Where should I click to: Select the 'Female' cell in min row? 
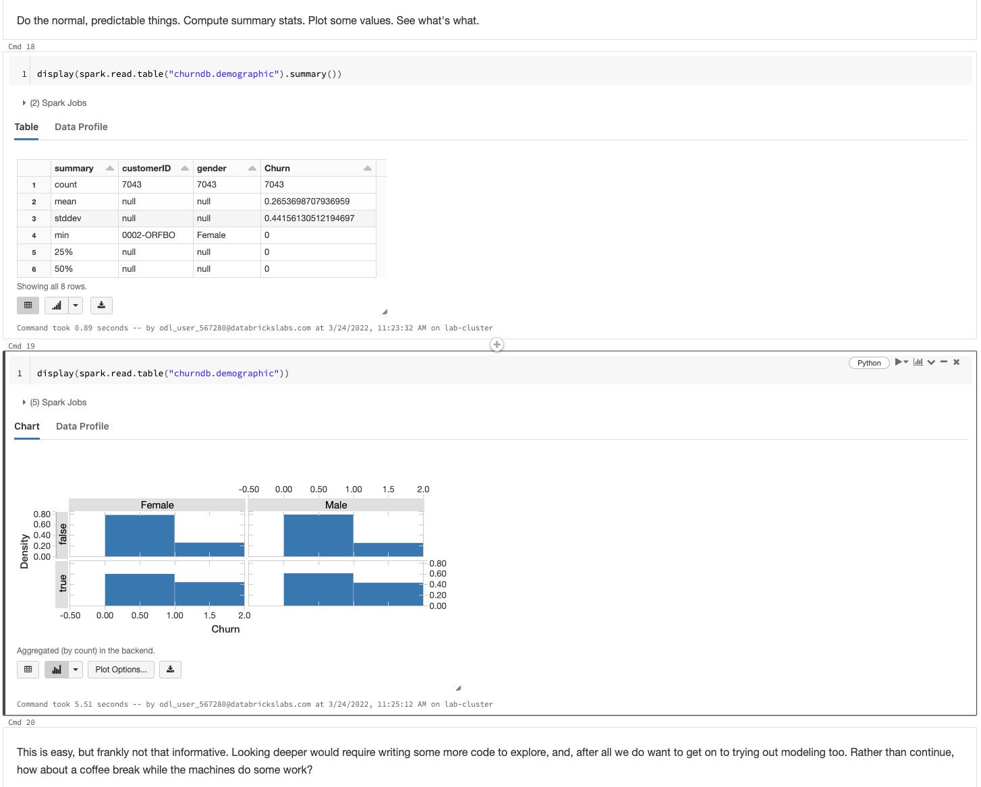pyautogui.click(x=227, y=235)
